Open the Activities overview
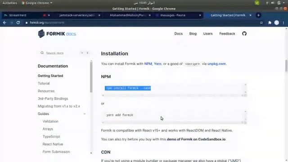Image resolution: width=288 pixels, height=162 pixels. 9,3
